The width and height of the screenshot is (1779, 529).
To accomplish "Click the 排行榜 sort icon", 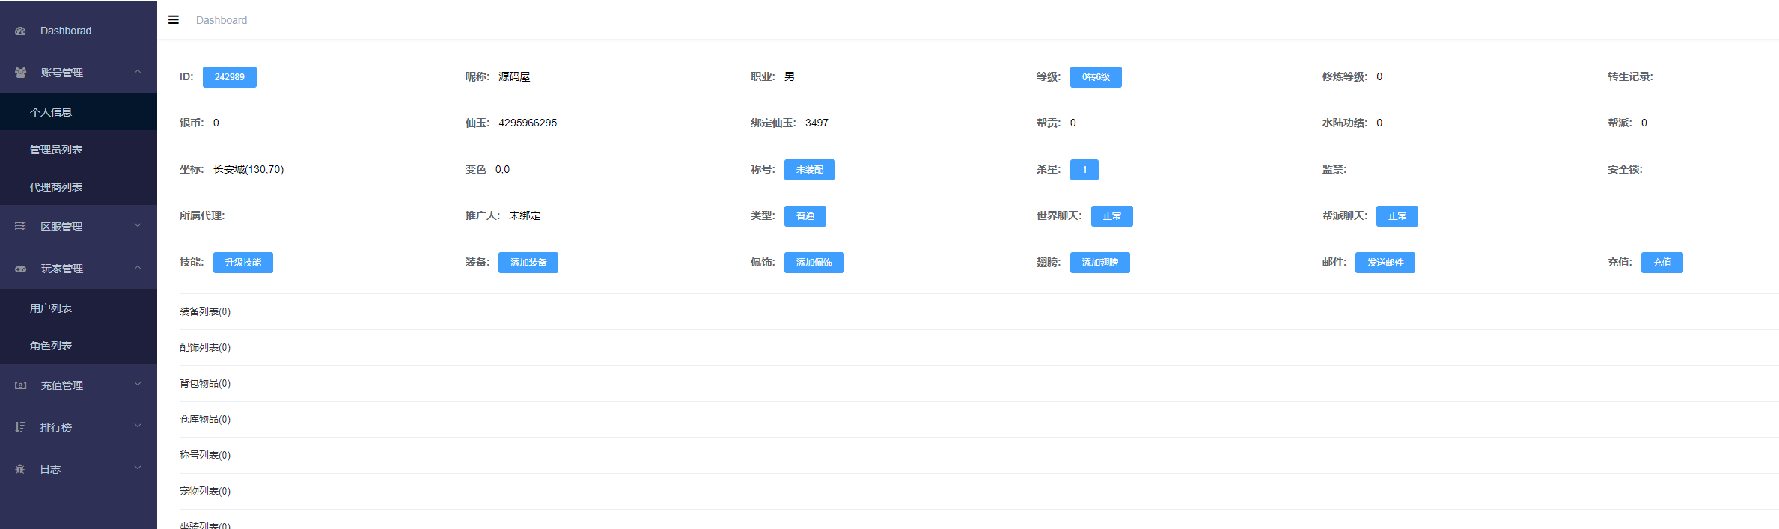I will point(21,427).
